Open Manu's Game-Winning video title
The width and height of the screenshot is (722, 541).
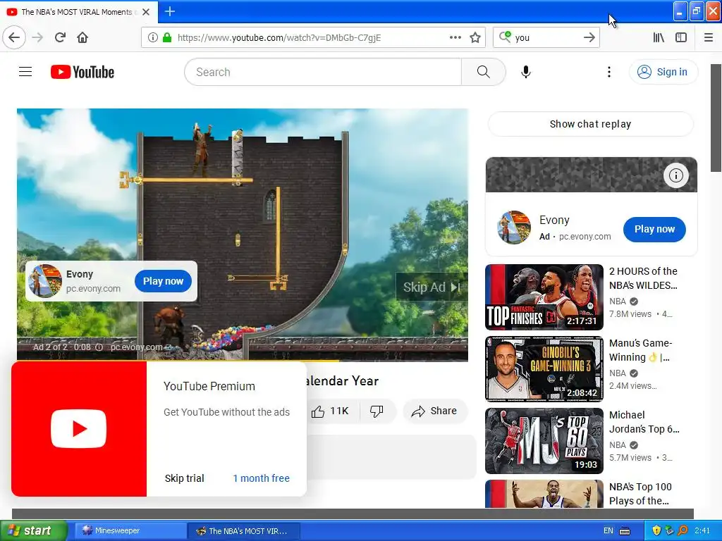point(640,350)
